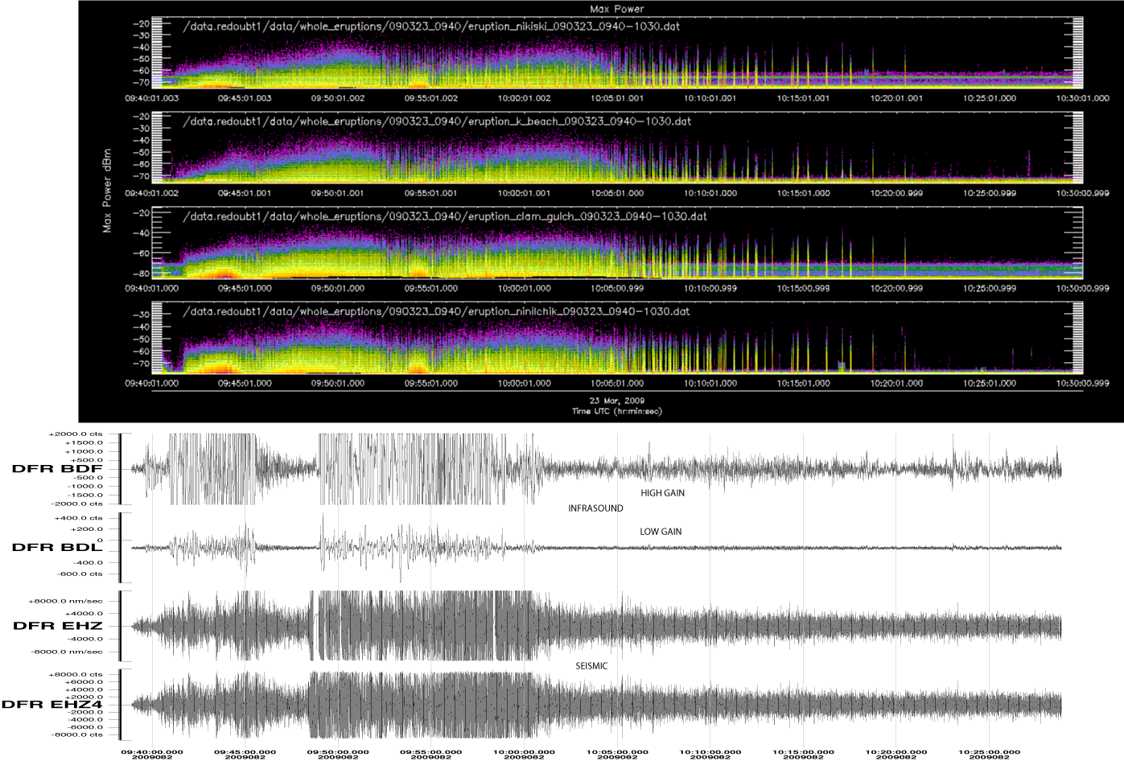This screenshot has width=1124, height=761.
Task: Click the 'INFRASOUND' annotation
Action: coord(595,508)
